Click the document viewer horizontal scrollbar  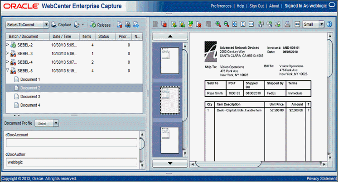tap(258, 164)
